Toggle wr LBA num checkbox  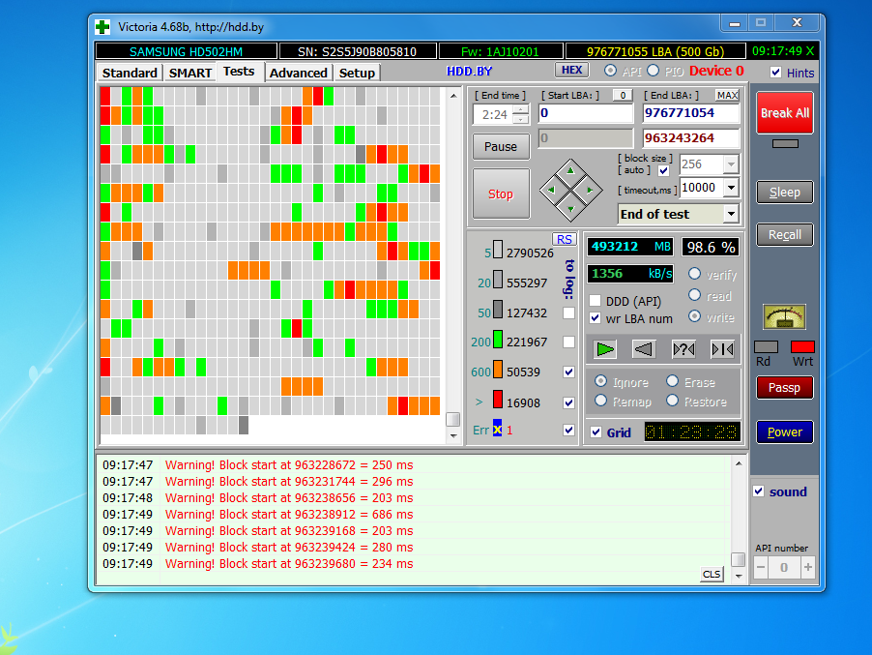(x=596, y=318)
